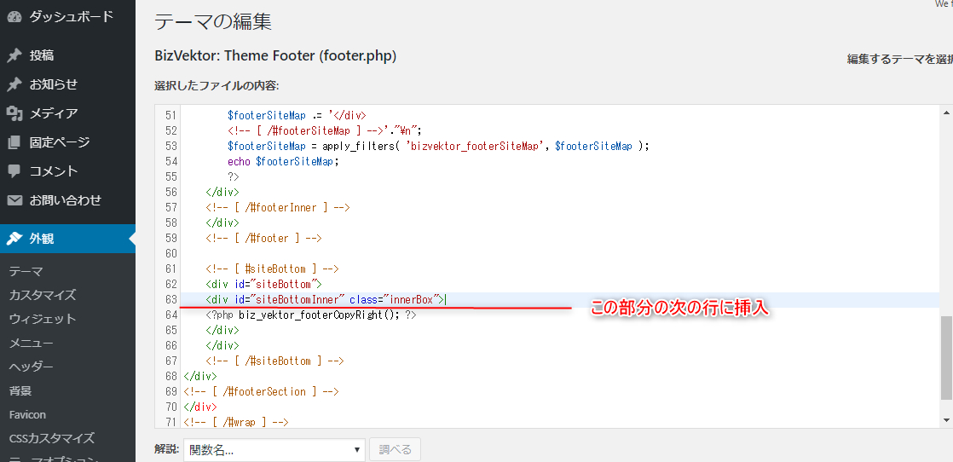This screenshot has height=462, width=953.
Task: Click BizVektor: Theme Footer (footer.php) title
Action: (x=275, y=56)
